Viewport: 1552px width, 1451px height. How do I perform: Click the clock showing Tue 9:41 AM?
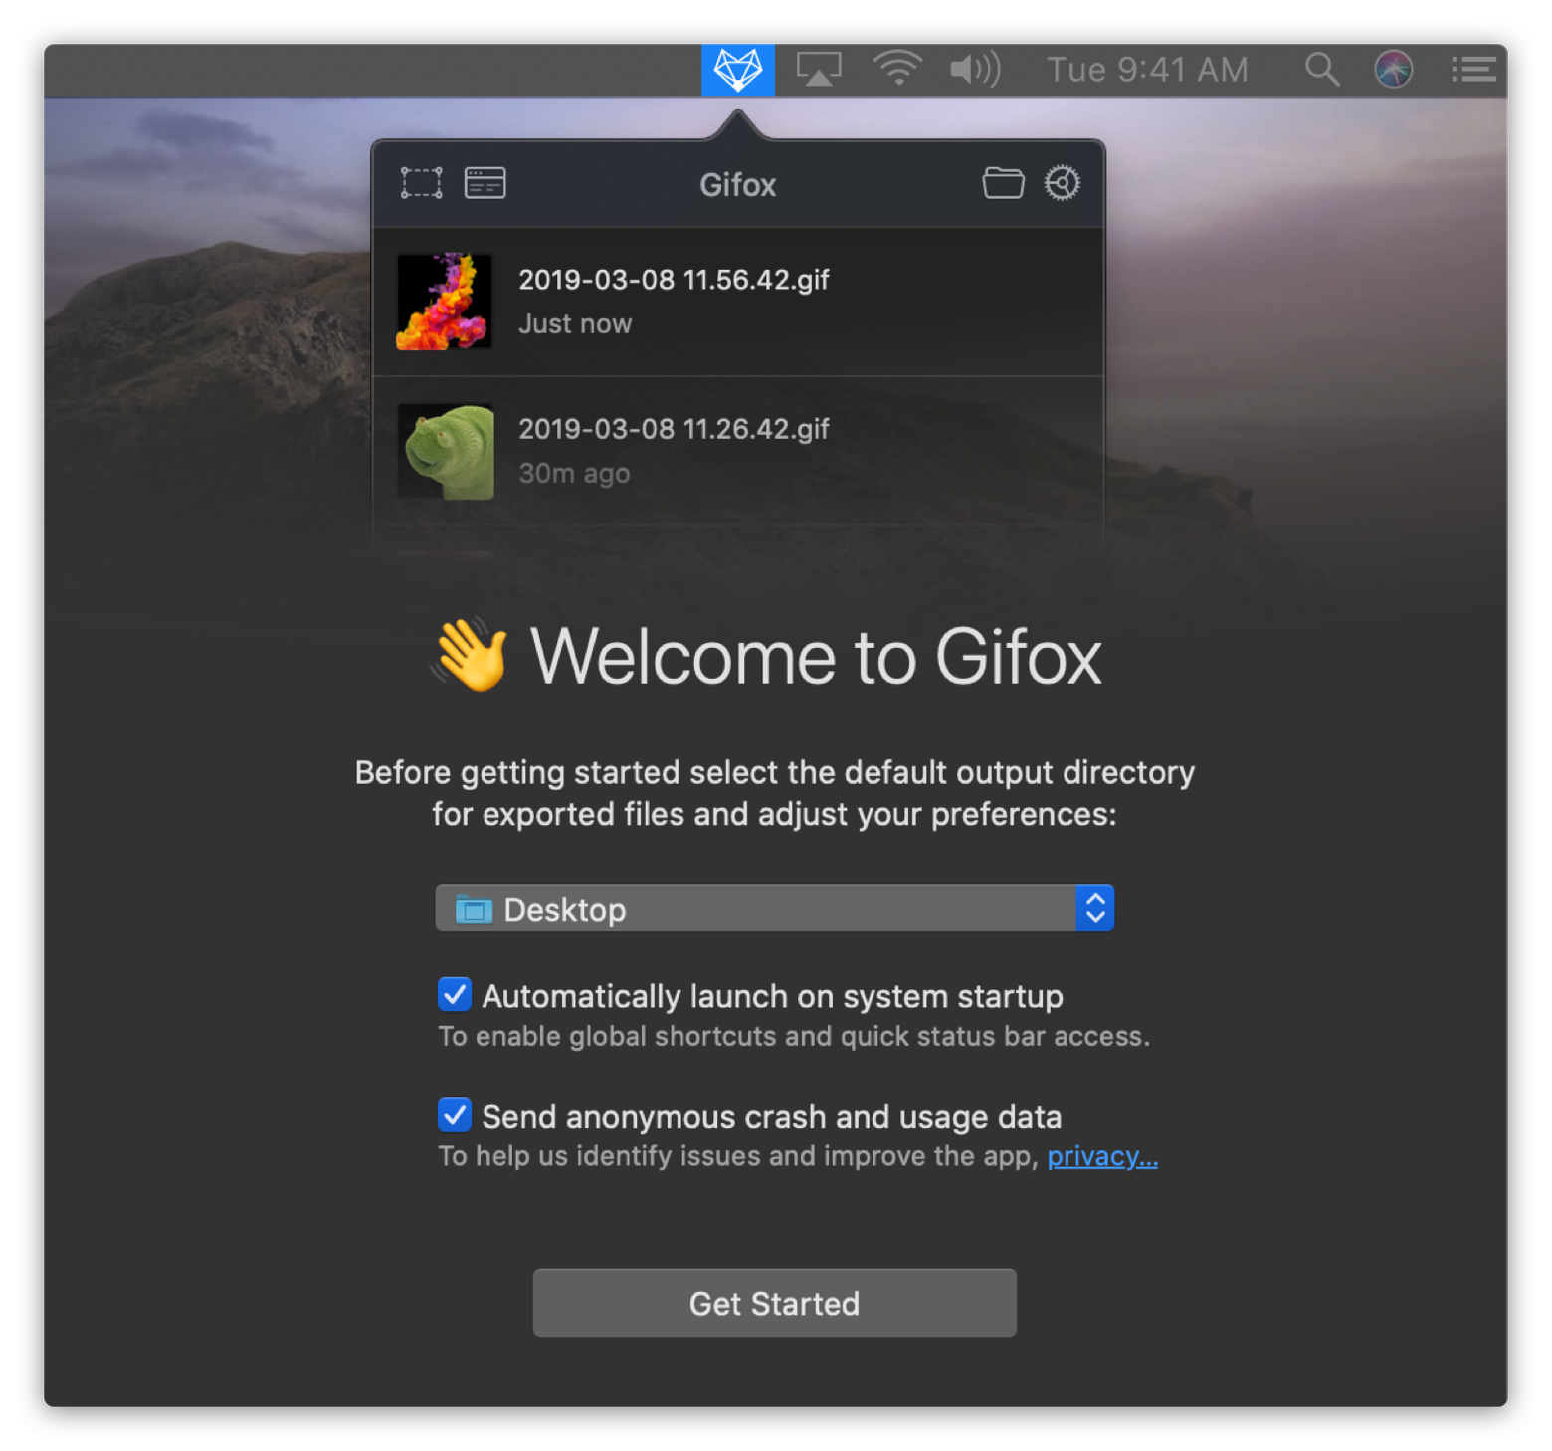[1147, 70]
